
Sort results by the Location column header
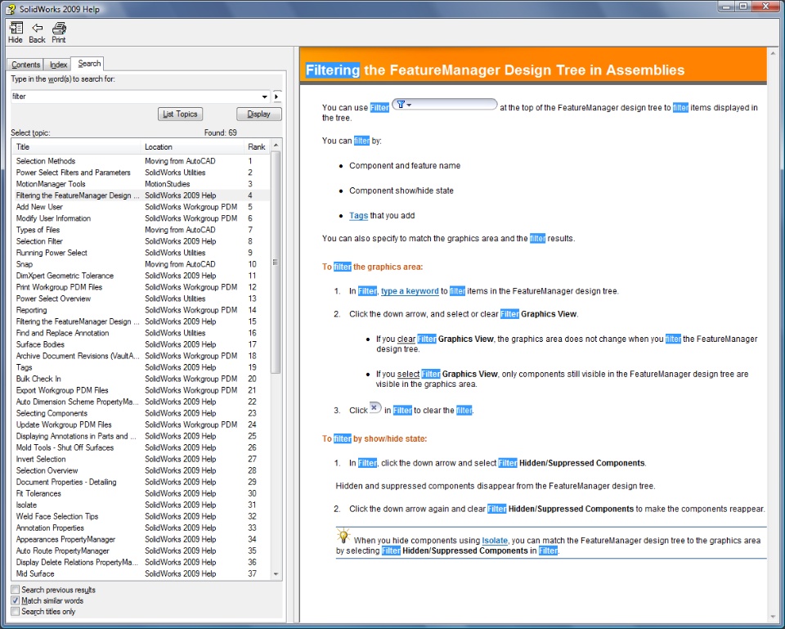[x=192, y=146]
